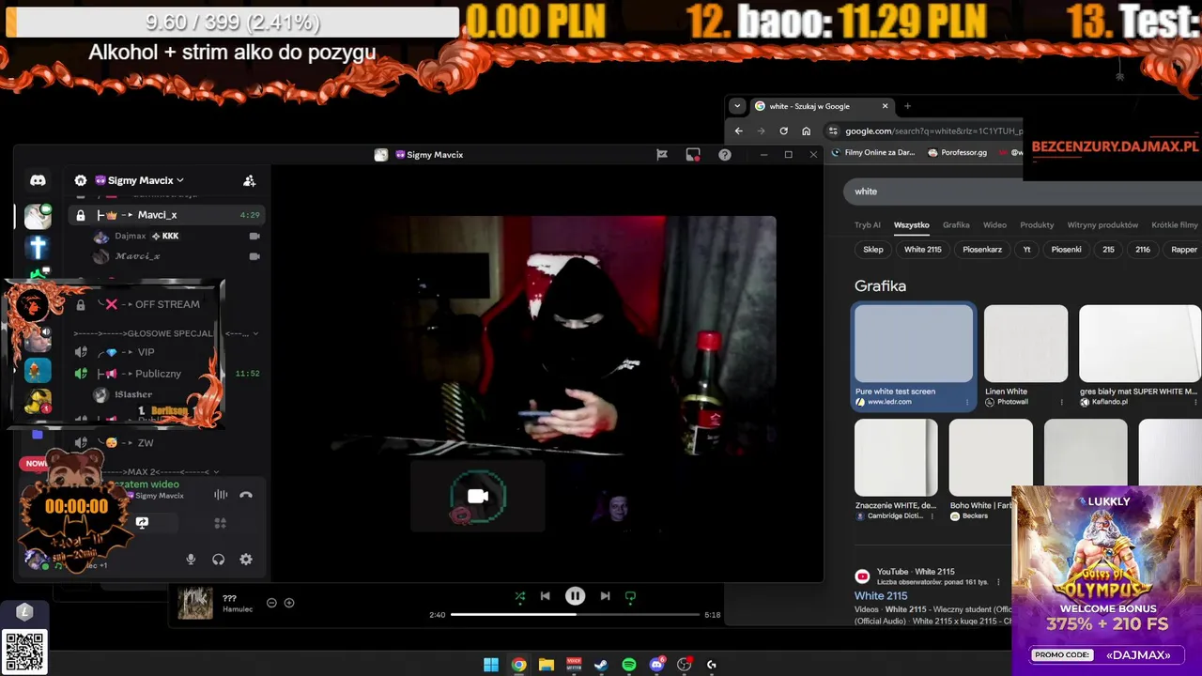Open the Filmy Online bookmark

point(873,152)
